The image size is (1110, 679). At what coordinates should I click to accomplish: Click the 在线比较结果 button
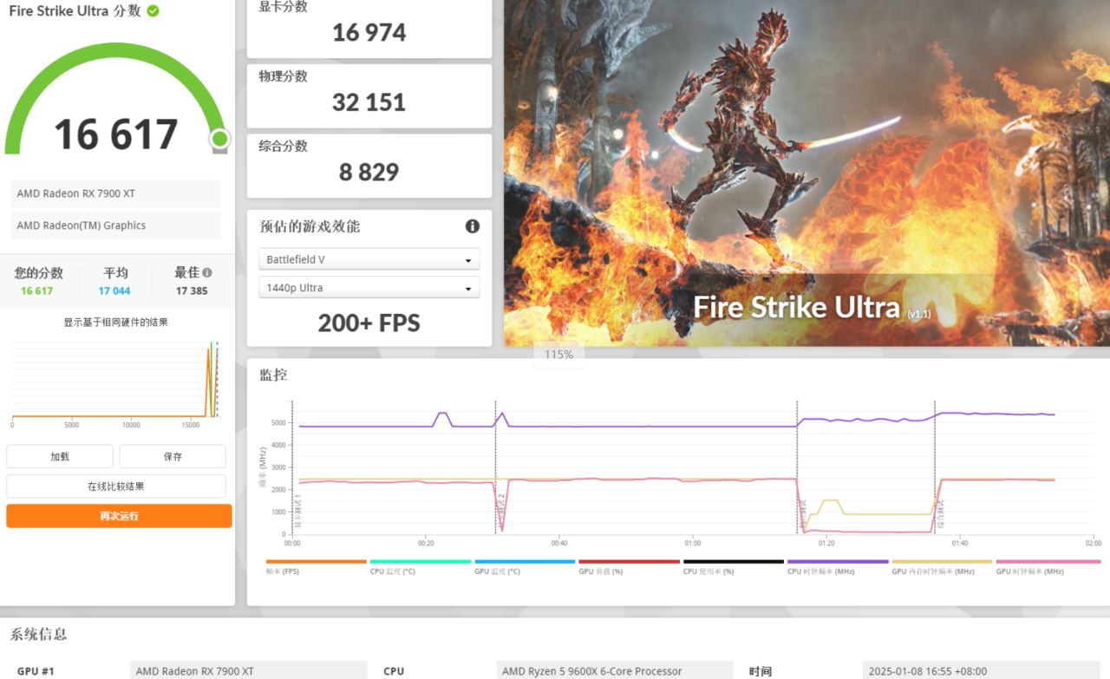tap(116, 486)
